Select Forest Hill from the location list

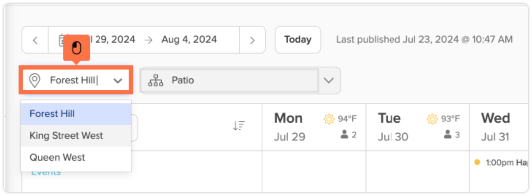tap(52, 114)
